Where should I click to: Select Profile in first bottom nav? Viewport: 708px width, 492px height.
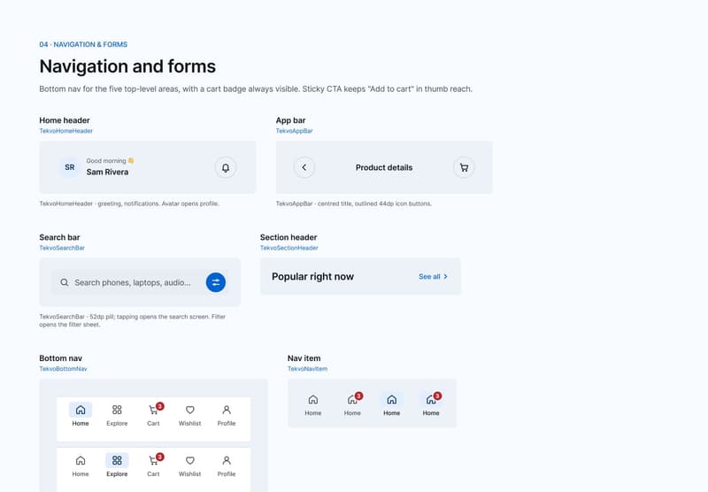[227, 415]
